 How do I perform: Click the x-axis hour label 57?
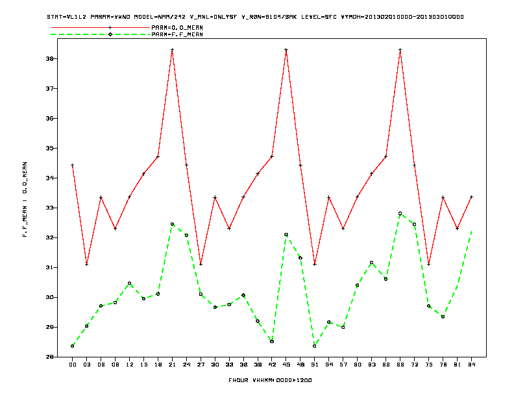[343, 365]
